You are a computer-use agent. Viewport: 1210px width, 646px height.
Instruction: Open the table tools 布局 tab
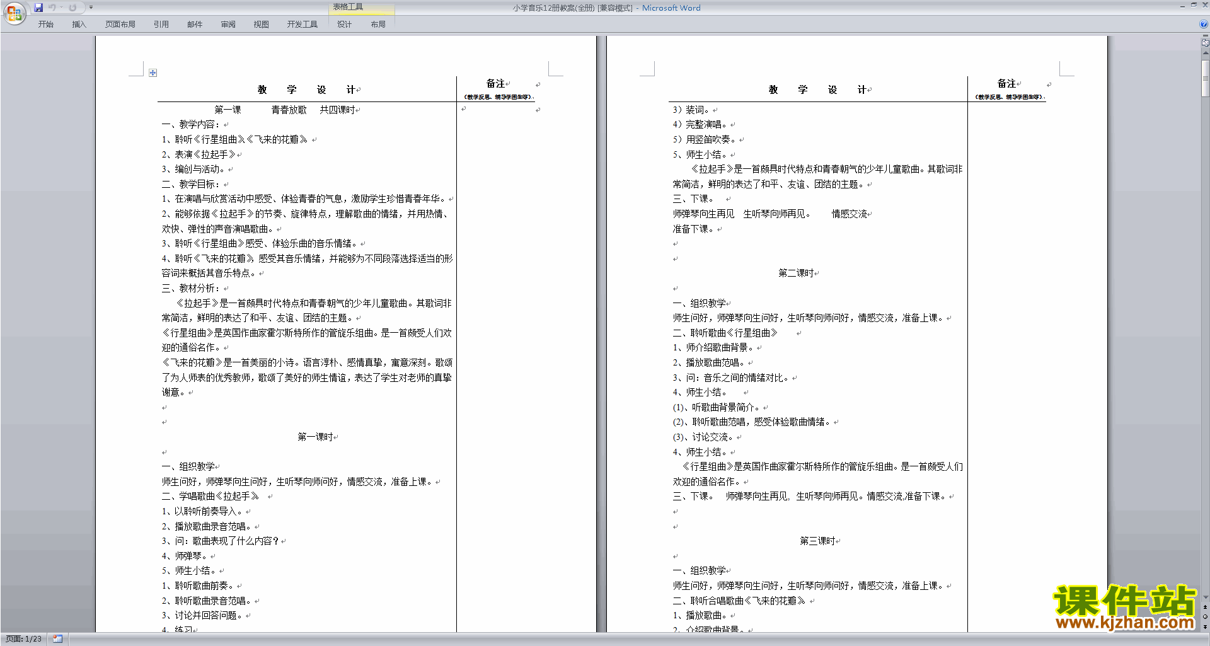378,24
